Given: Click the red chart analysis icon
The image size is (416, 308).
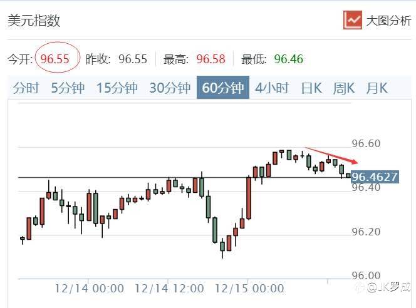Looking at the screenshot, I should click(353, 19).
